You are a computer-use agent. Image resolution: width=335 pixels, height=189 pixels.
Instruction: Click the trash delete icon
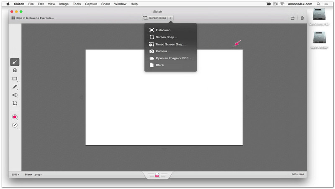tap(302, 18)
